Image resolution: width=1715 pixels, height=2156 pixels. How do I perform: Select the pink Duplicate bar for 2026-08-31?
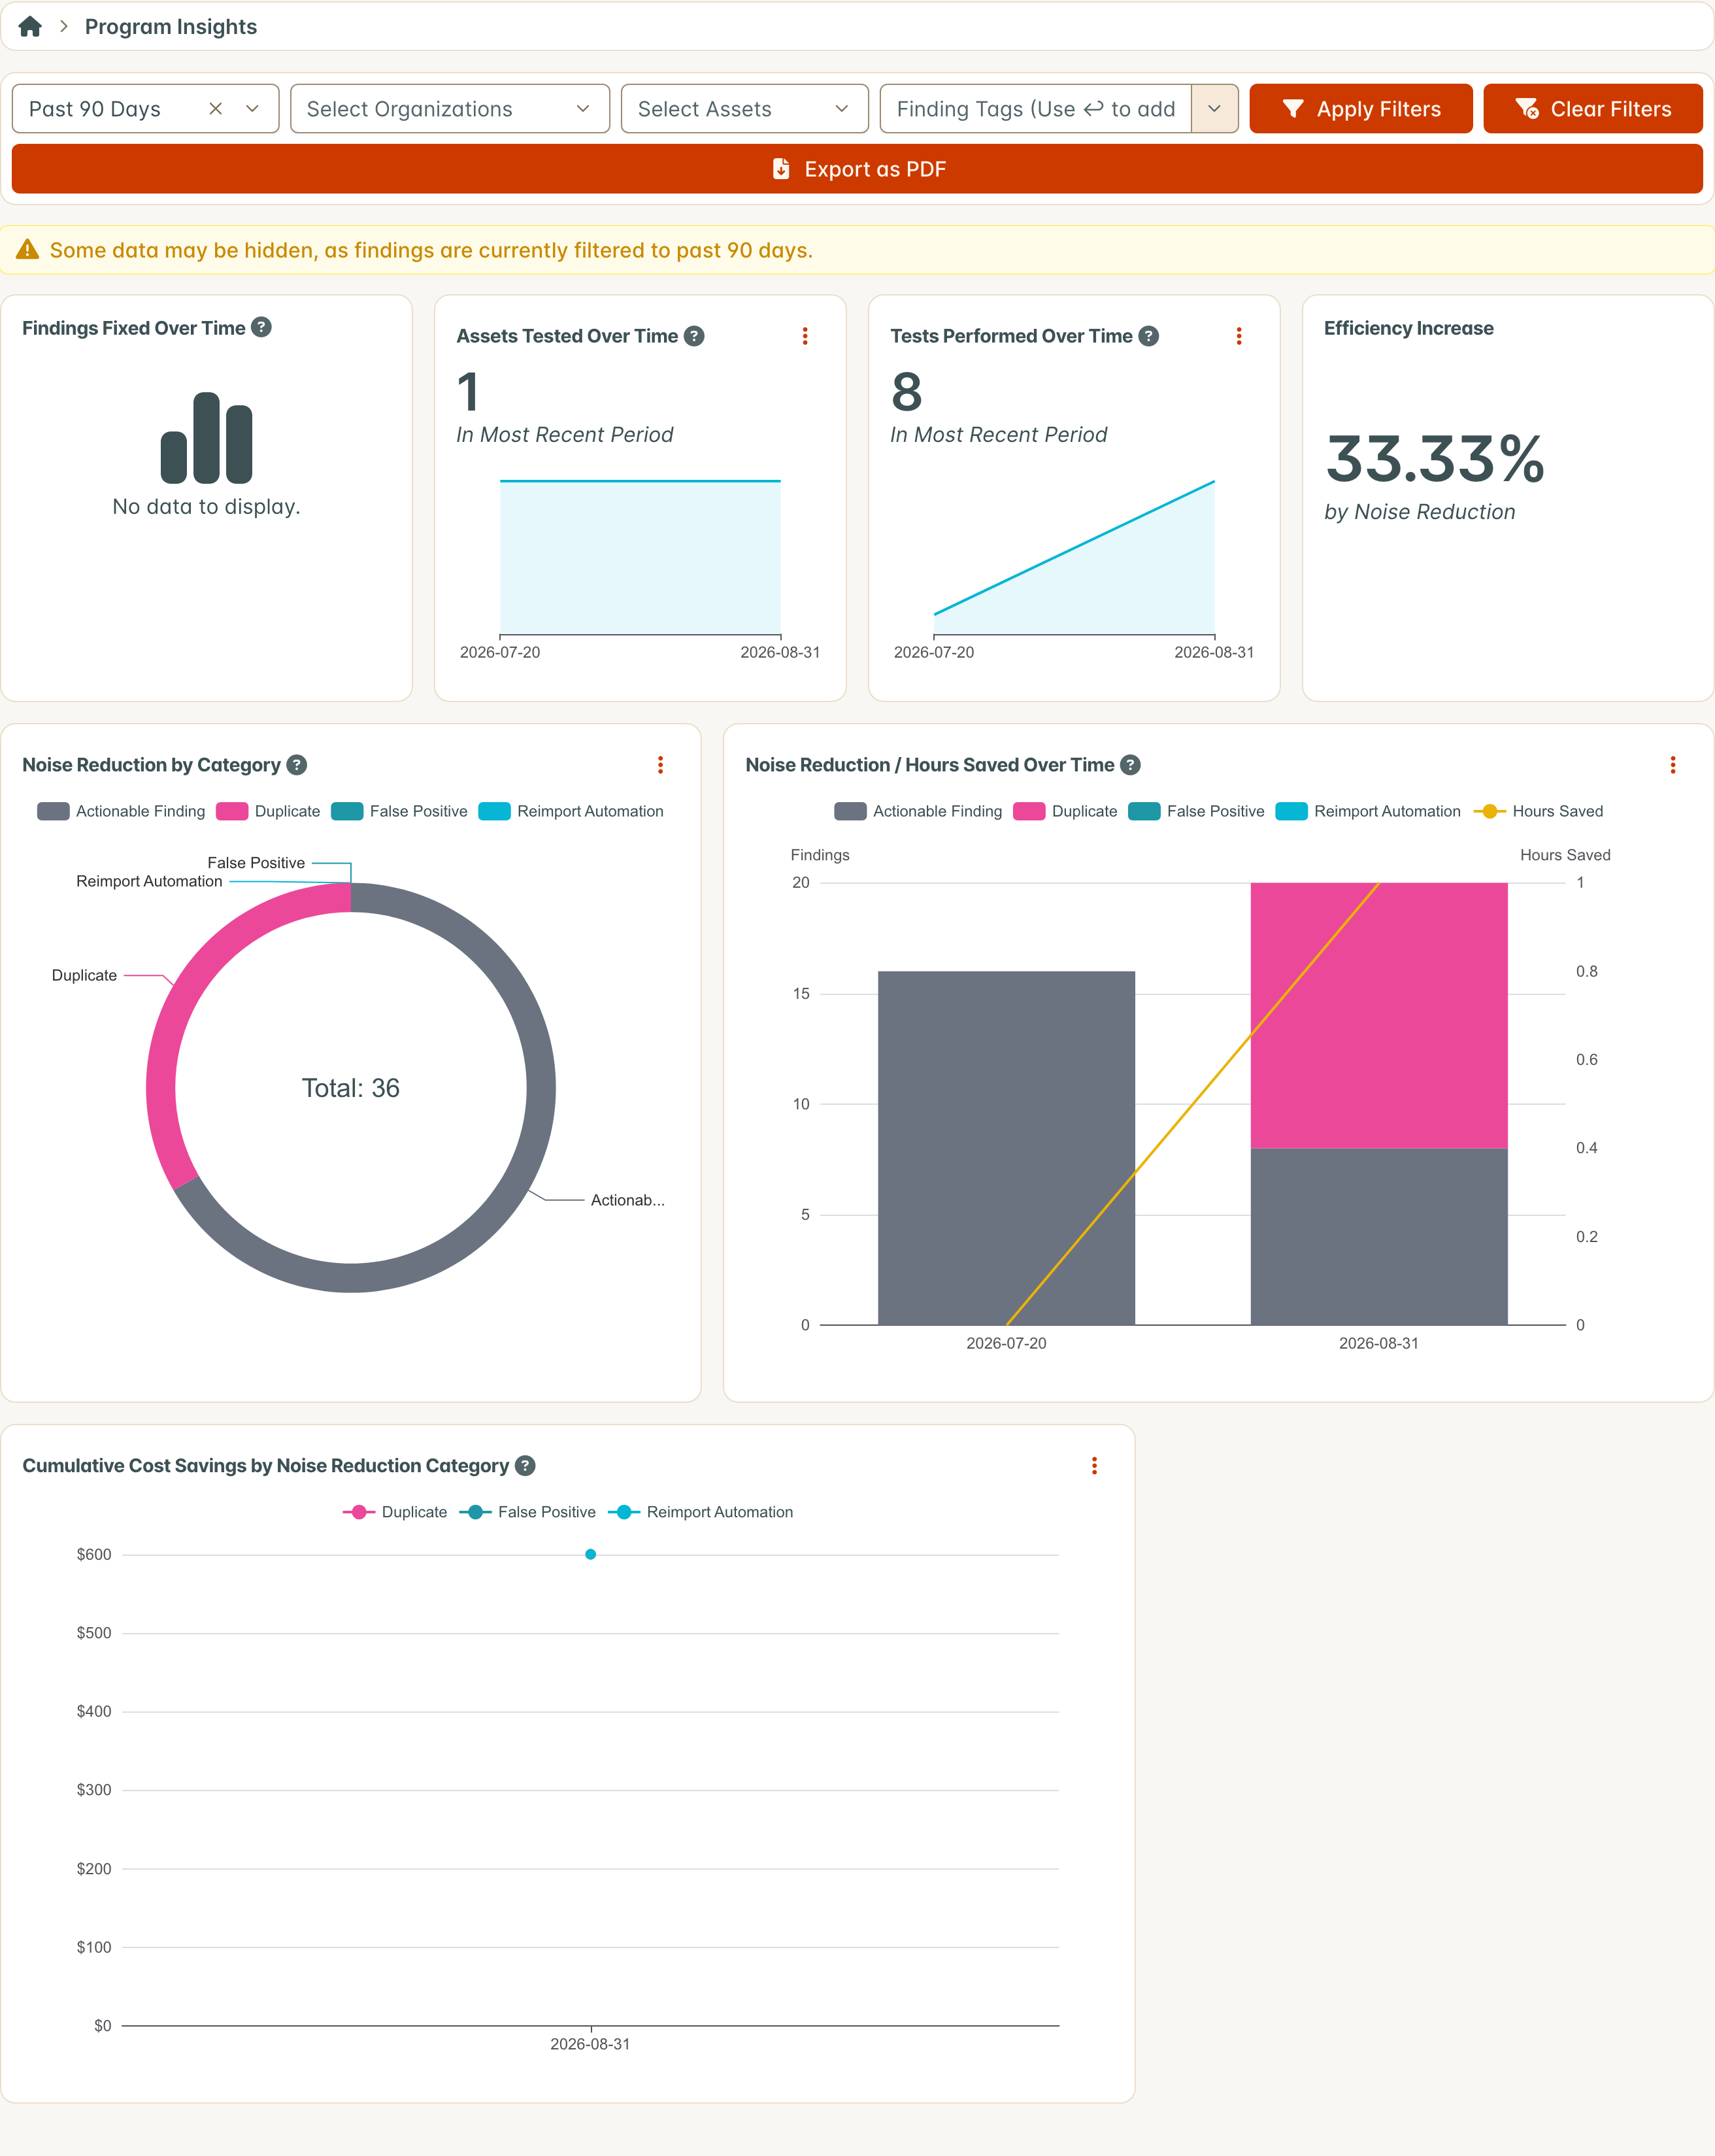pyautogui.click(x=1379, y=1015)
